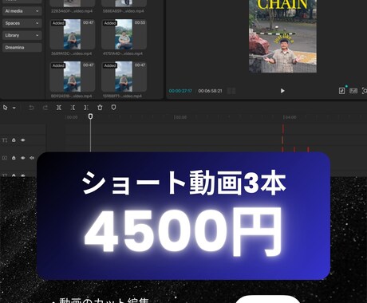Select the 00:55 video thumbnail
Screen dimensions: 367x303
tap(124, 34)
